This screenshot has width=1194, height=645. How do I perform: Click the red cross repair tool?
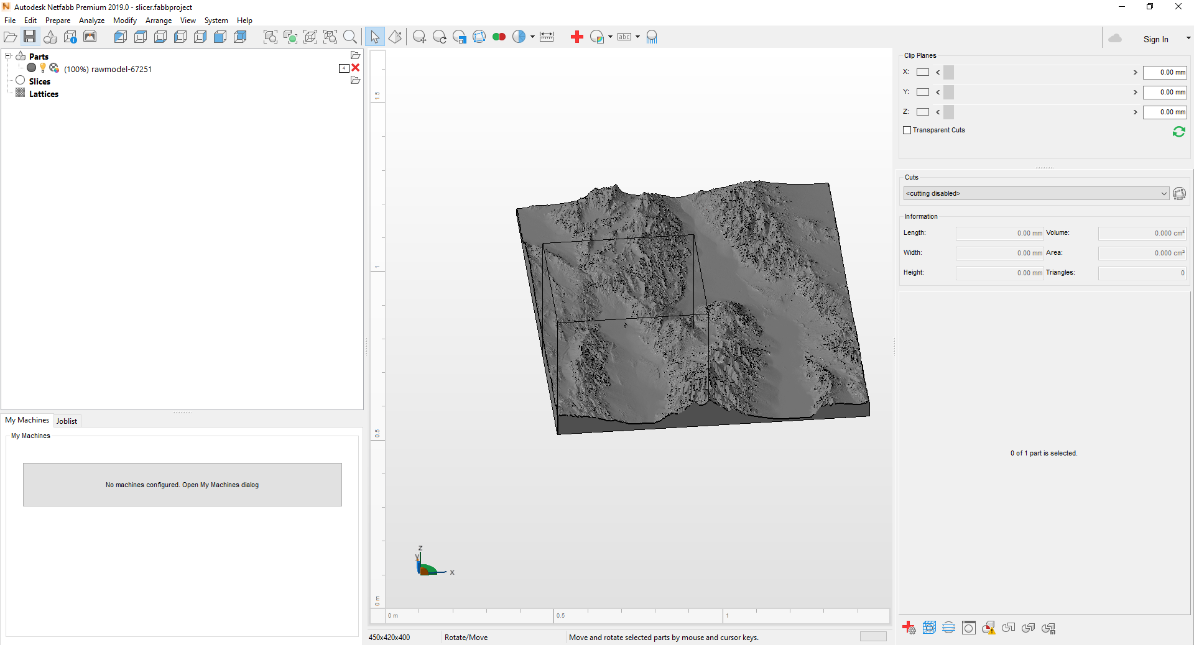pyautogui.click(x=577, y=37)
